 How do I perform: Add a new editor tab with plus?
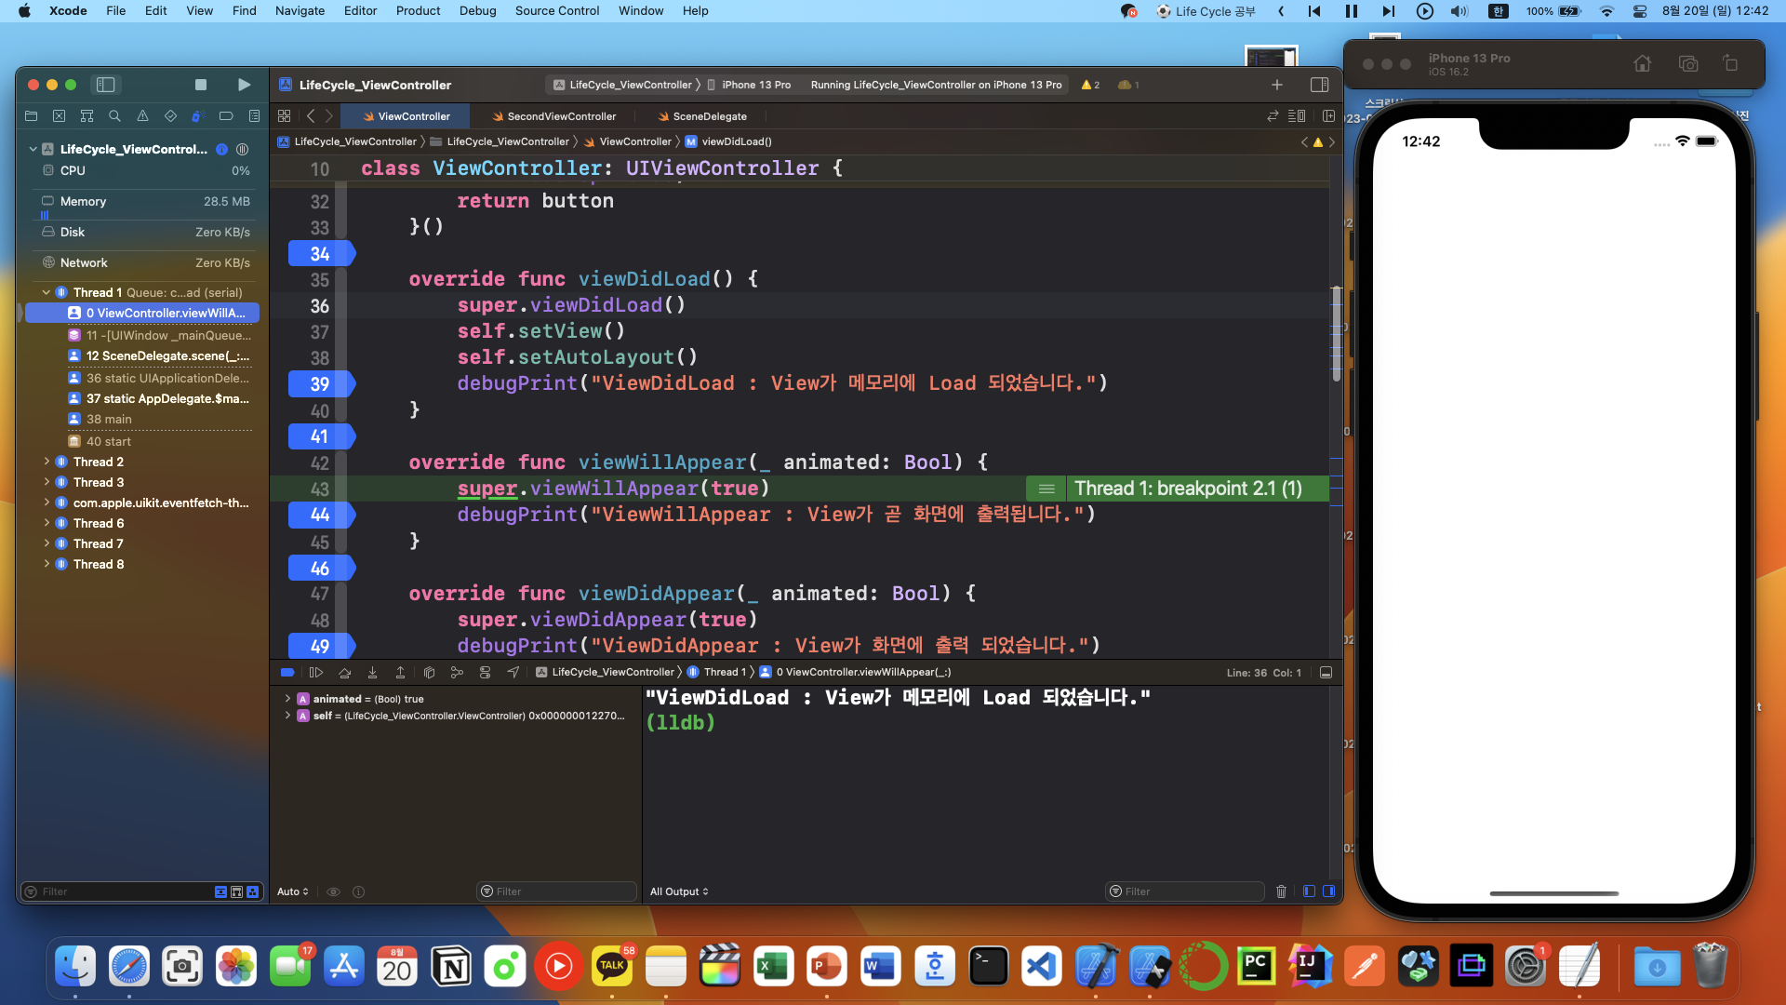[x=1277, y=85]
